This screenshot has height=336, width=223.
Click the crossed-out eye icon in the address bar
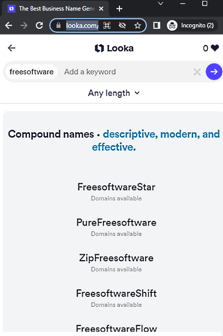(122, 25)
